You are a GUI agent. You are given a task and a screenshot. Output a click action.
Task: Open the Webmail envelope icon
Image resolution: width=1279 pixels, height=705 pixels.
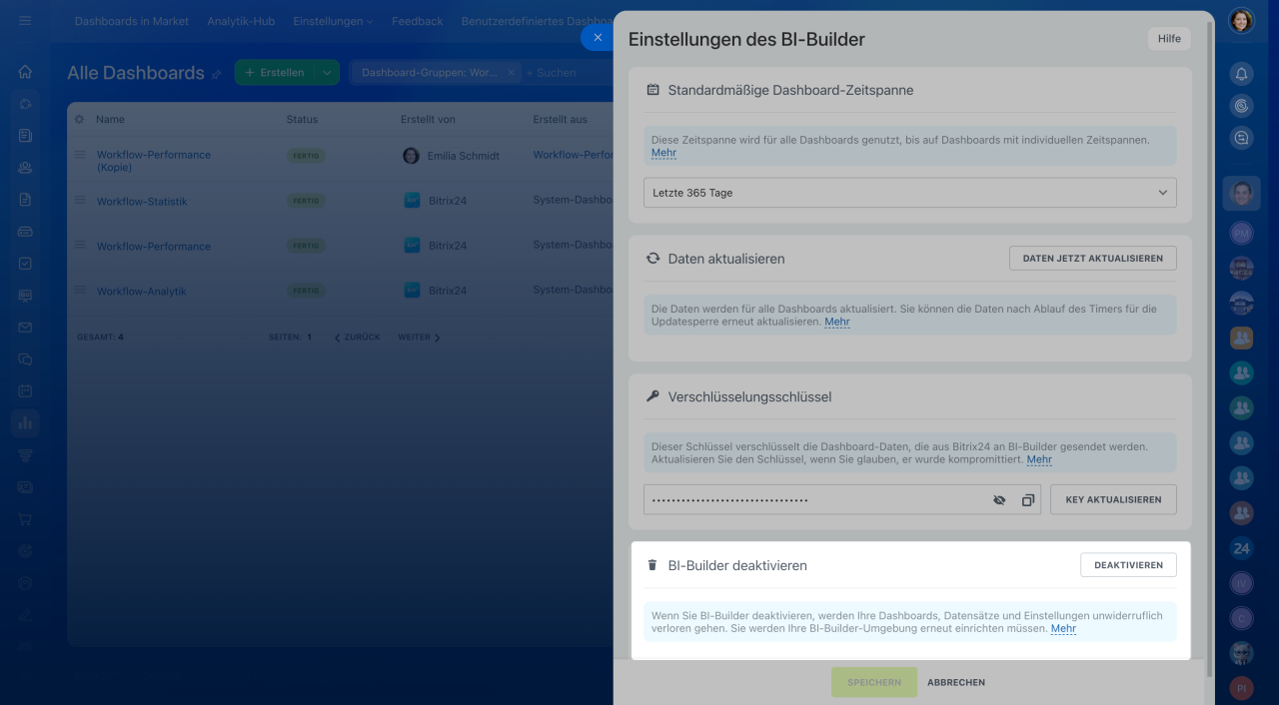25,327
